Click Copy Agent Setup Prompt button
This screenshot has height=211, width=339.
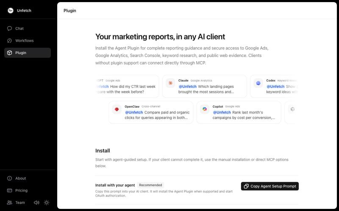(270, 186)
